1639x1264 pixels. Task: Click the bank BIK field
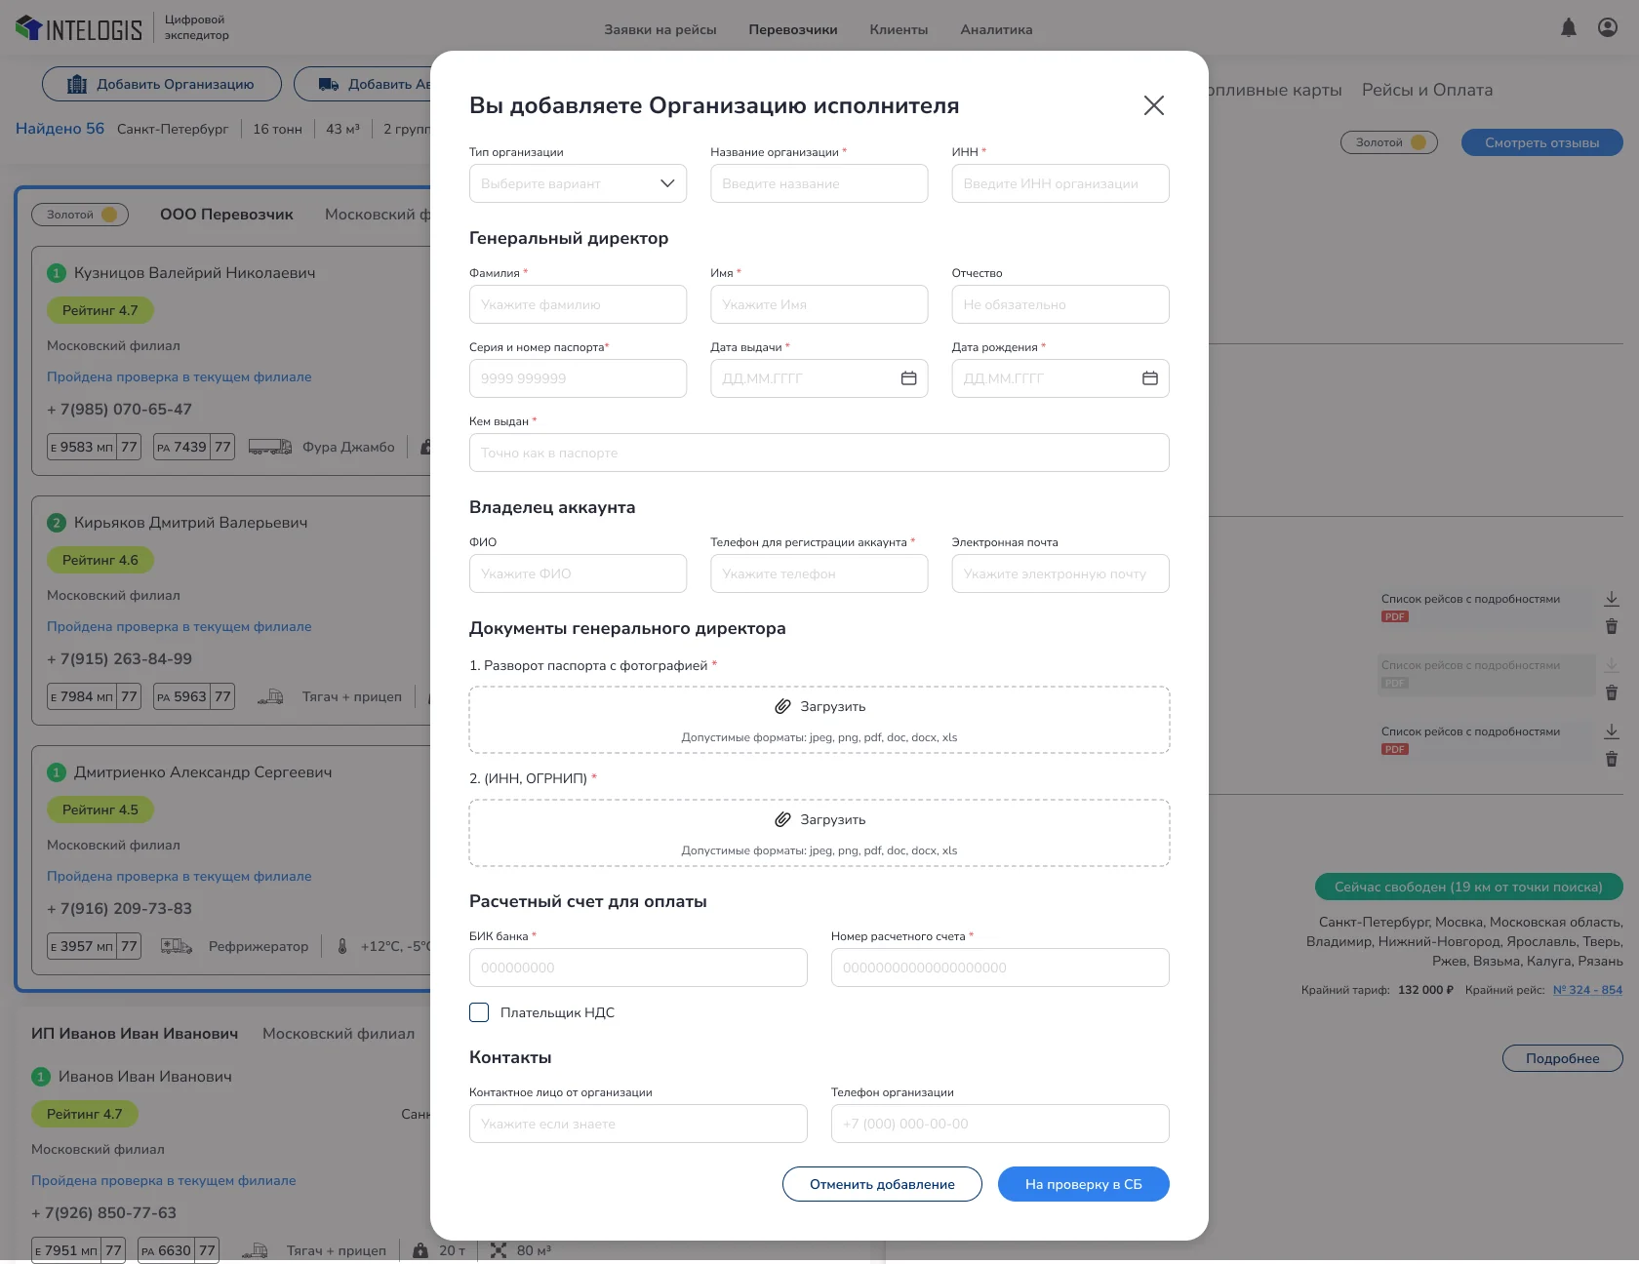click(x=638, y=968)
